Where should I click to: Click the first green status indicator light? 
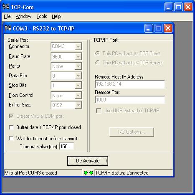86,173
